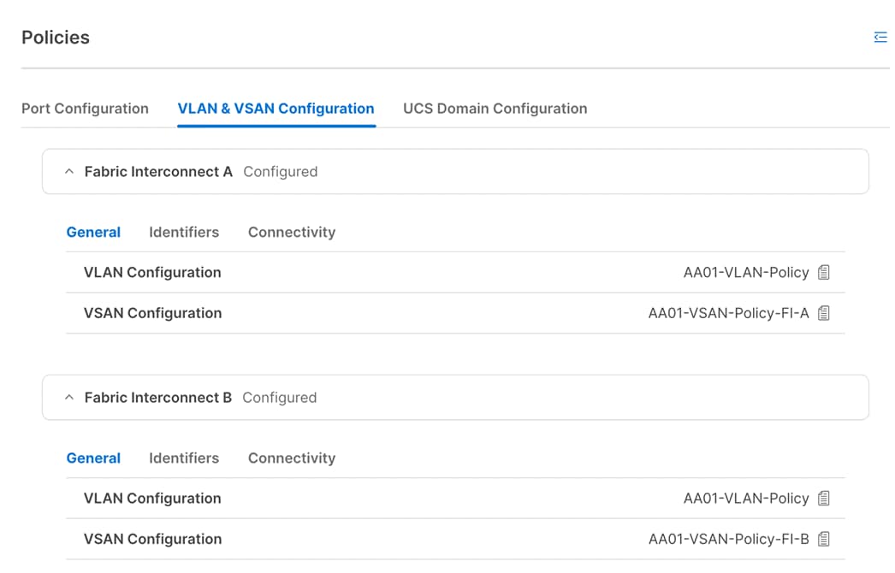Collapse the Fabric Interconnect B section

coord(69,397)
